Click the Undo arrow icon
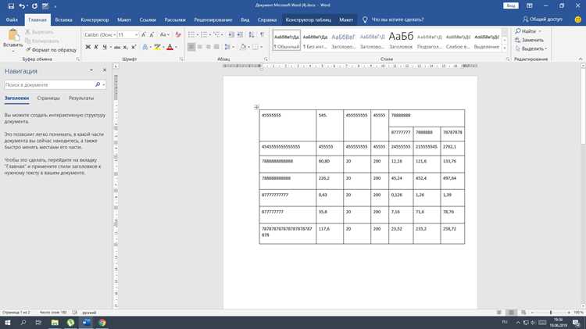The image size is (586, 329). (x=22, y=6)
